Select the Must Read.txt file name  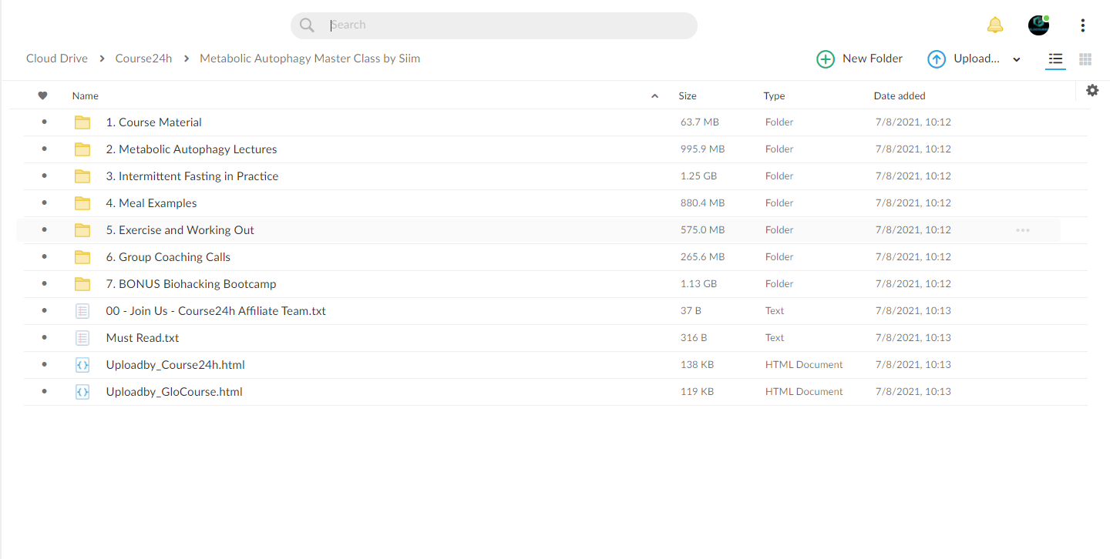(x=143, y=338)
